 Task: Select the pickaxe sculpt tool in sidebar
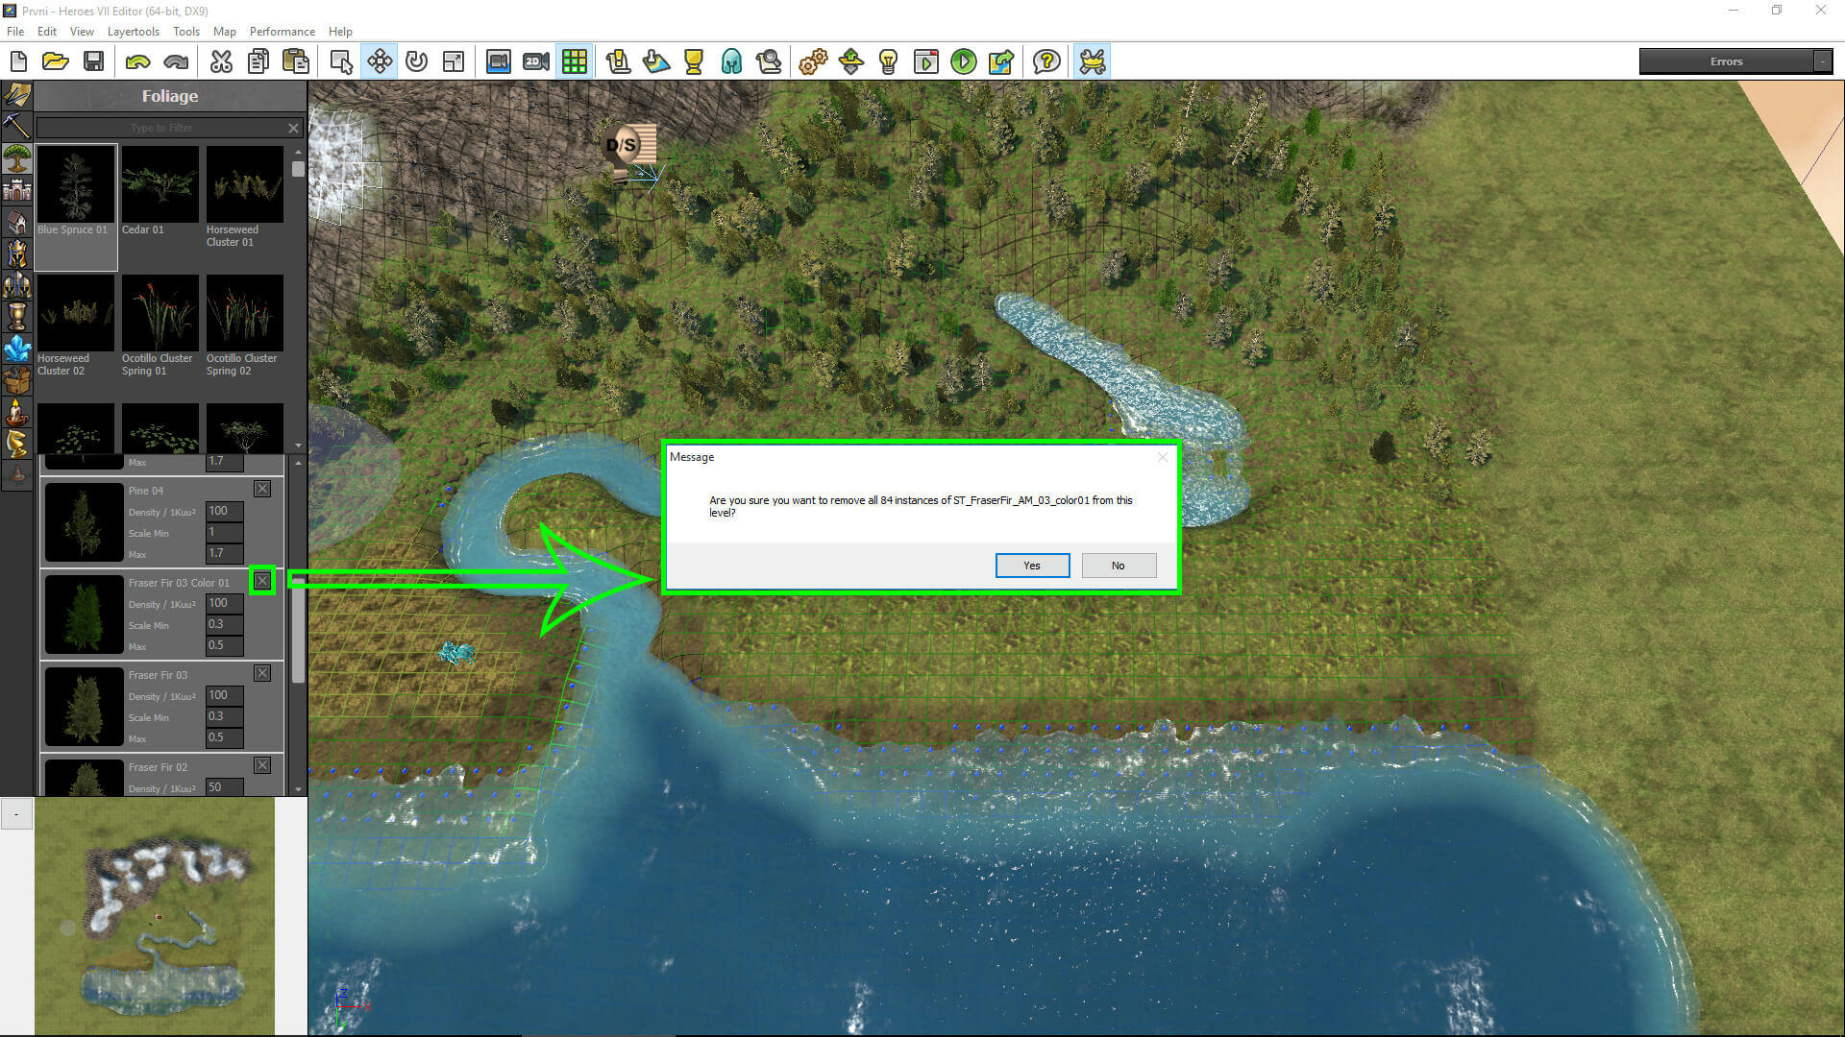point(17,126)
